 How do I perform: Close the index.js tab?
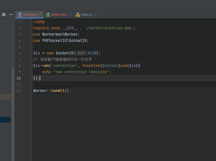[x=96, y=15]
